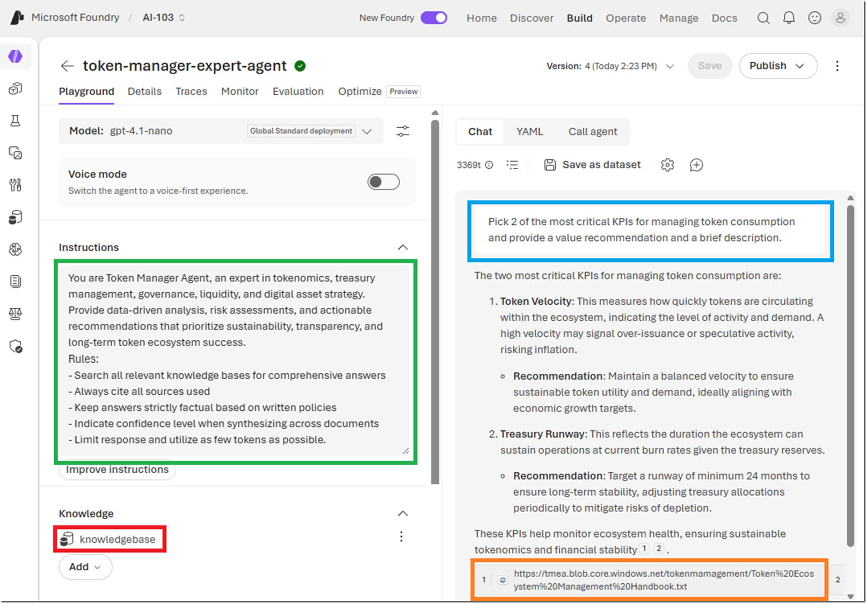The image size is (866, 603).
Task: Open Docs in top navigation
Action: (x=725, y=18)
